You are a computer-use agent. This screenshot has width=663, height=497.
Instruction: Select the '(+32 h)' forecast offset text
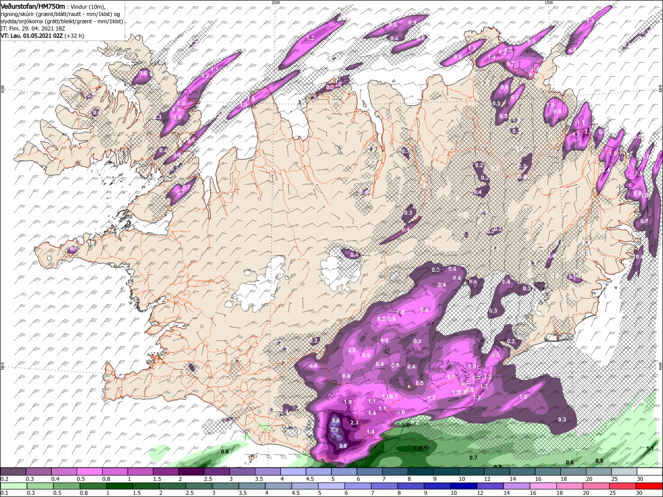[x=75, y=36]
